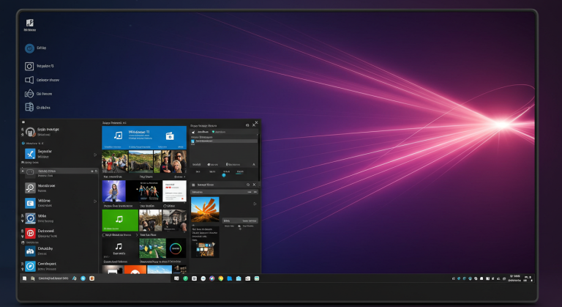The width and height of the screenshot is (562, 307).
Task: Click search icon in upper right panel header
Action: tap(247, 125)
